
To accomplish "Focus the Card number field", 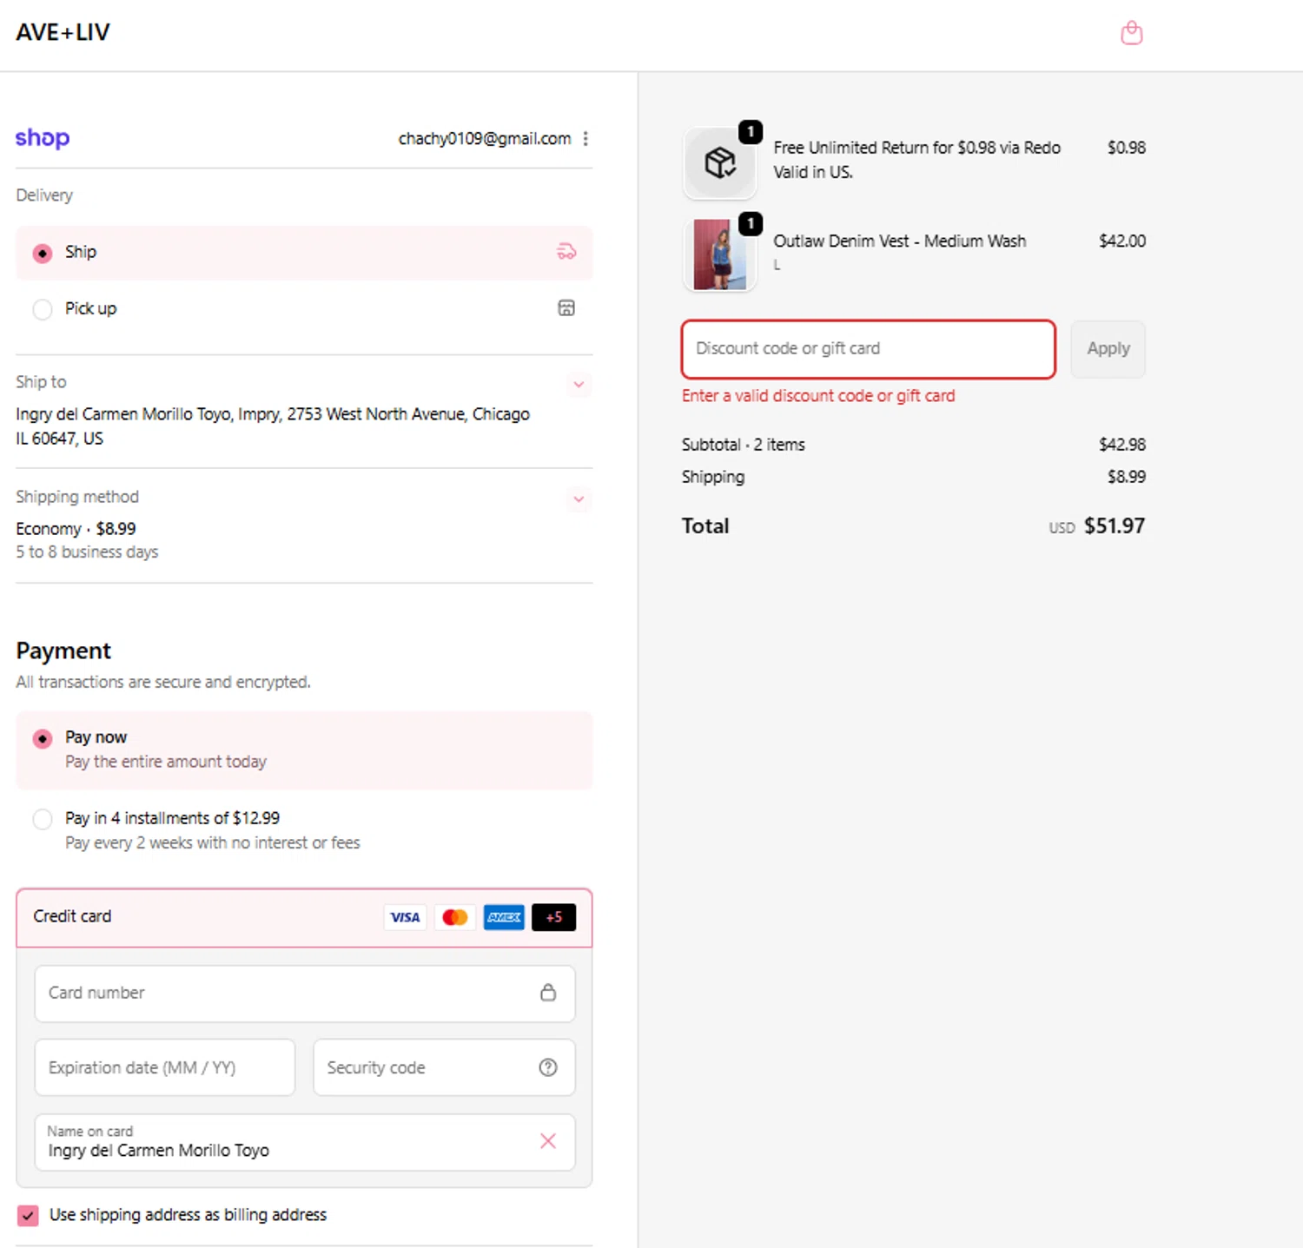I will point(305,994).
